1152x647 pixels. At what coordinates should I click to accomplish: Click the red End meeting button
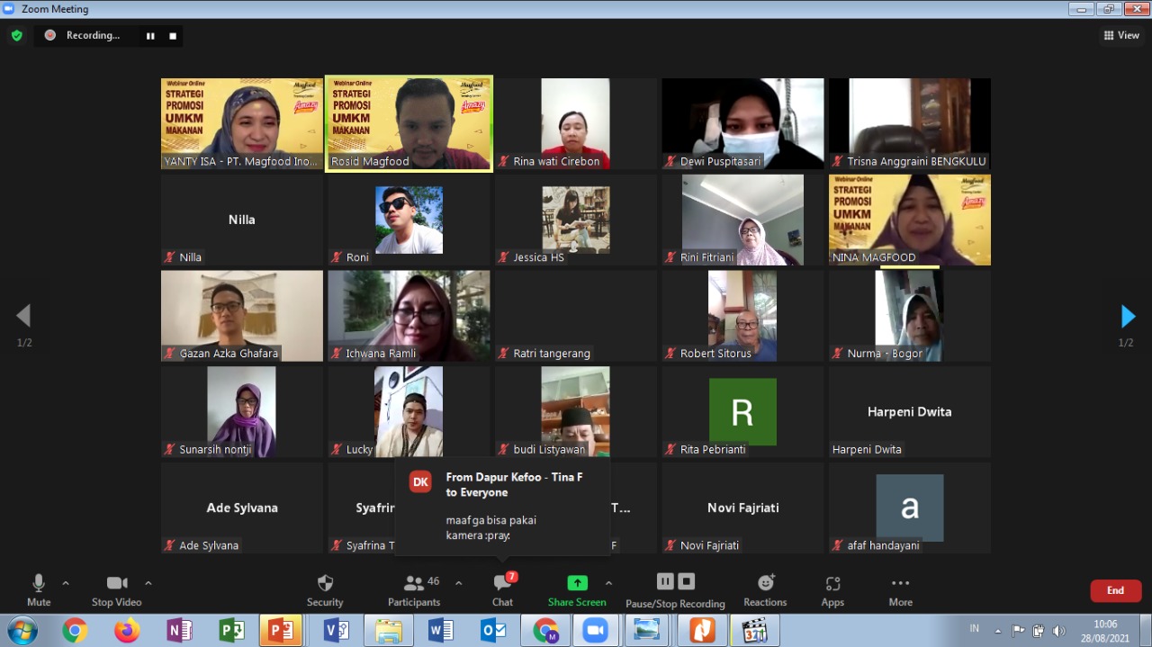tap(1115, 590)
